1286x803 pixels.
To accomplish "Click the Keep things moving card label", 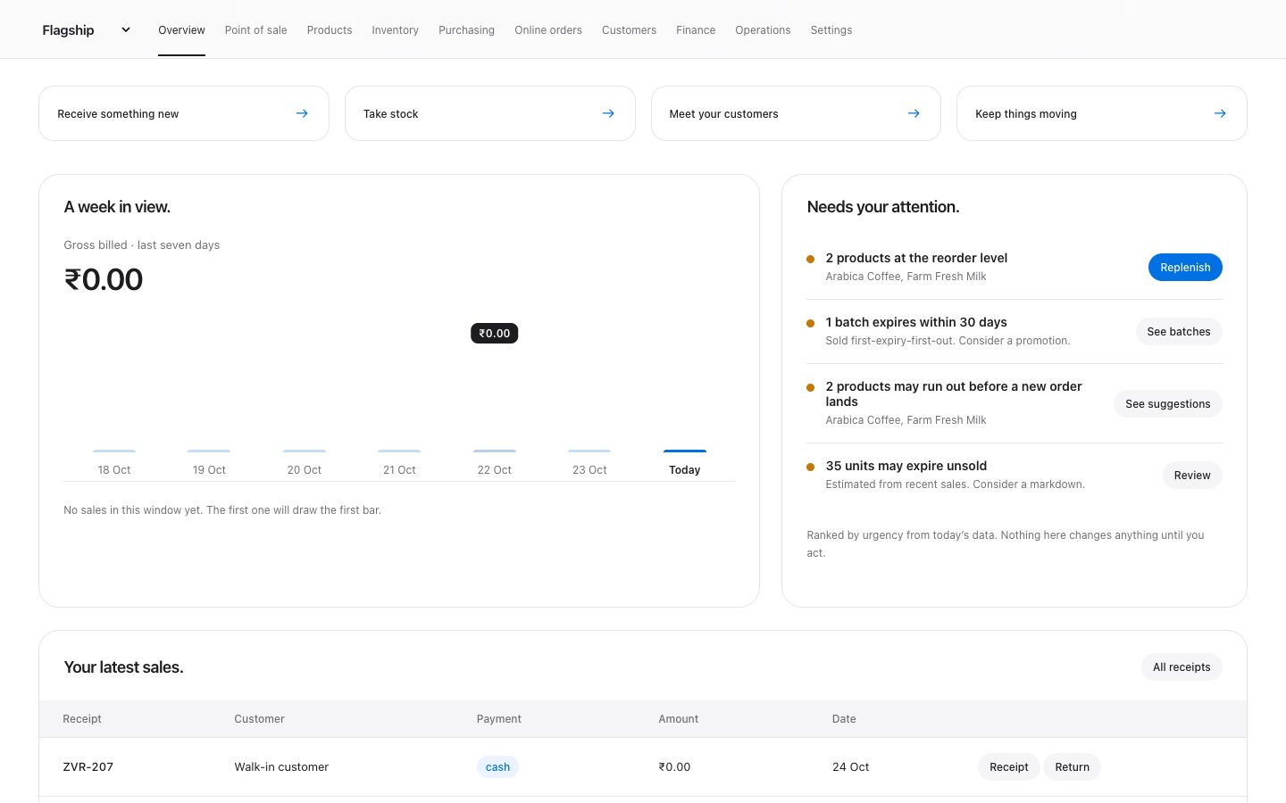I will [1026, 114].
